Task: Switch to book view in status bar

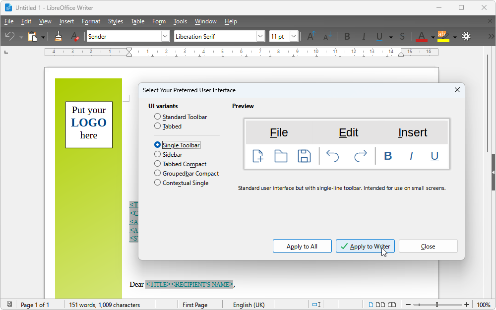Action: pyautogui.click(x=392, y=305)
